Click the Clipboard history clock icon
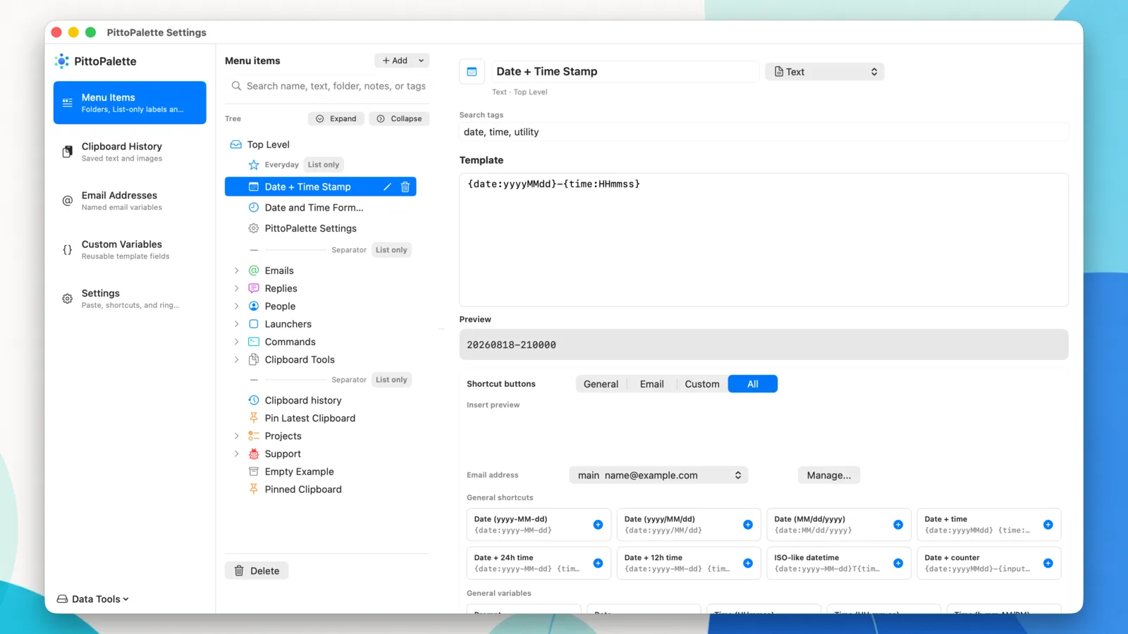This screenshot has width=1128, height=634. click(254, 400)
